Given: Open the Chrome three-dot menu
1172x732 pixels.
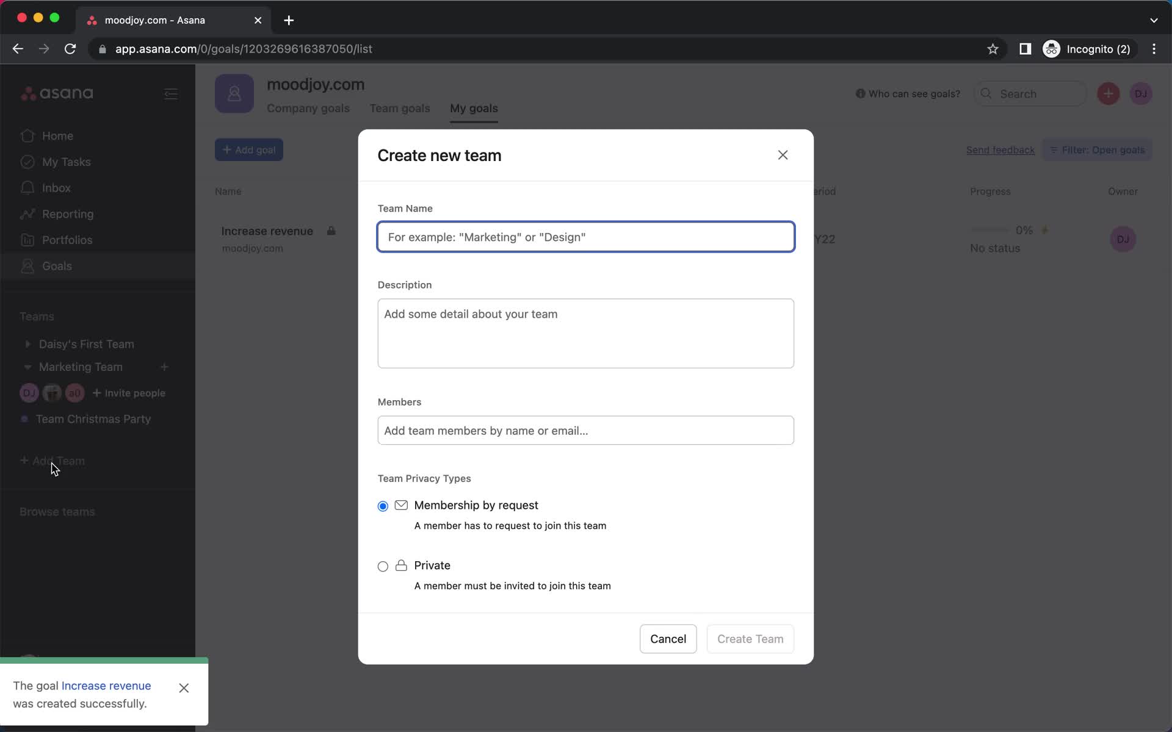Looking at the screenshot, I should click(x=1154, y=49).
